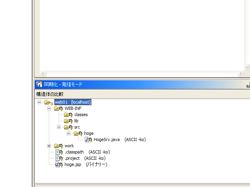Click the hoge.jsp file icon

tap(59, 164)
